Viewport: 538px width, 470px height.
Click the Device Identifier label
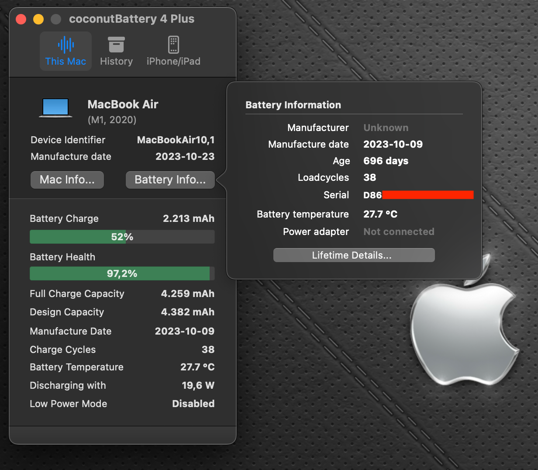pyautogui.click(x=68, y=140)
